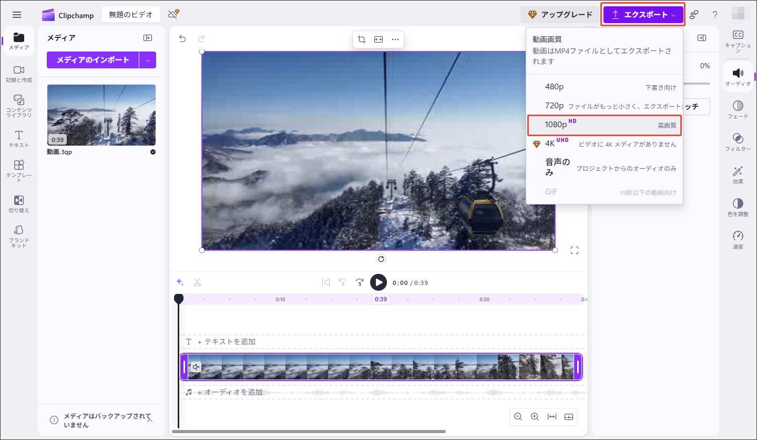
Task: Click the Import Media button
Action: 93,60
